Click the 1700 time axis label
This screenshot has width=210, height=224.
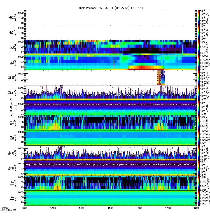point(168,208)
